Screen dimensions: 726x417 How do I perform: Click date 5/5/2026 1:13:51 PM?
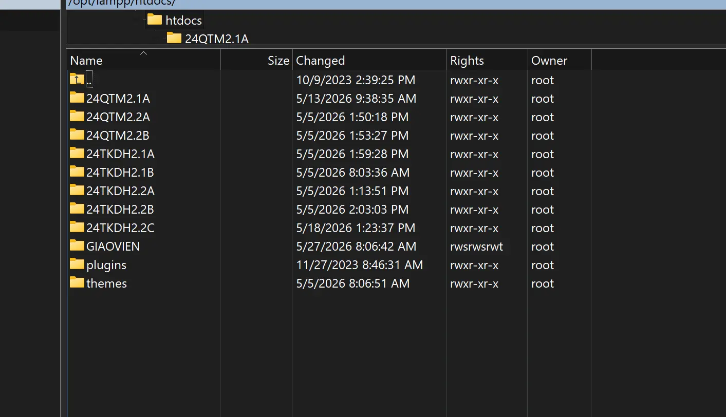click(x=352, y=191)
